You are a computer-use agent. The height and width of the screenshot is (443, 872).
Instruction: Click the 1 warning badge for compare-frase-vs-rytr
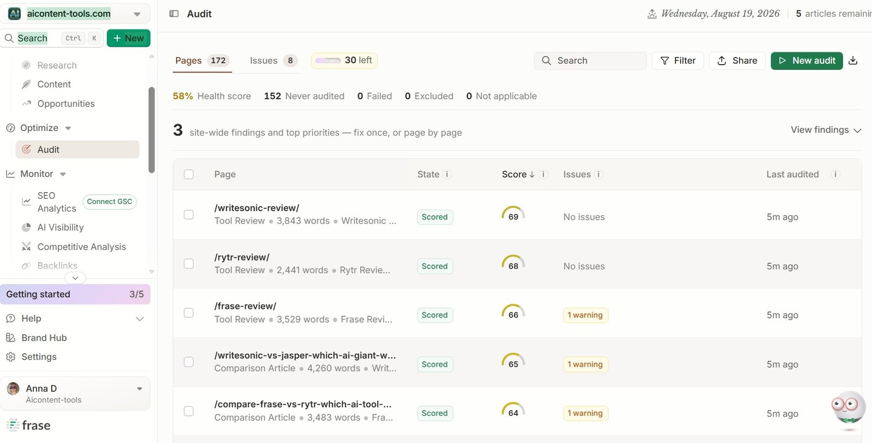coord(585,414)
